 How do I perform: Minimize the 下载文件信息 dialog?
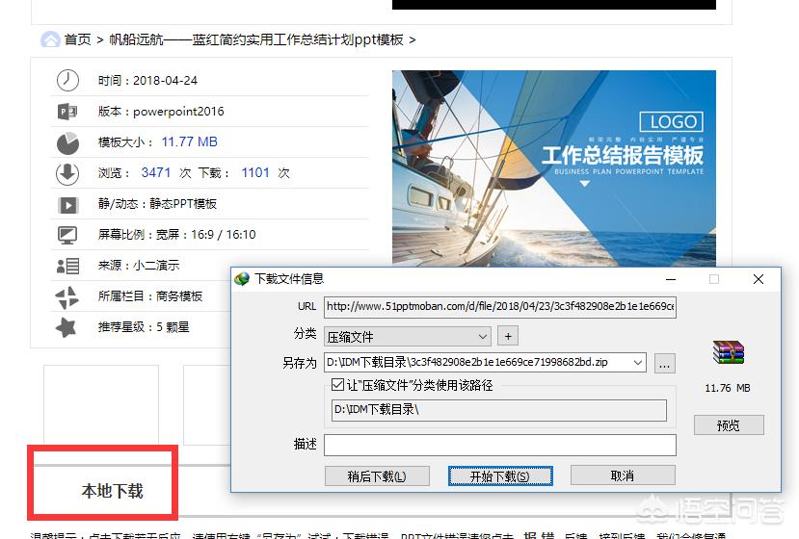671,279
